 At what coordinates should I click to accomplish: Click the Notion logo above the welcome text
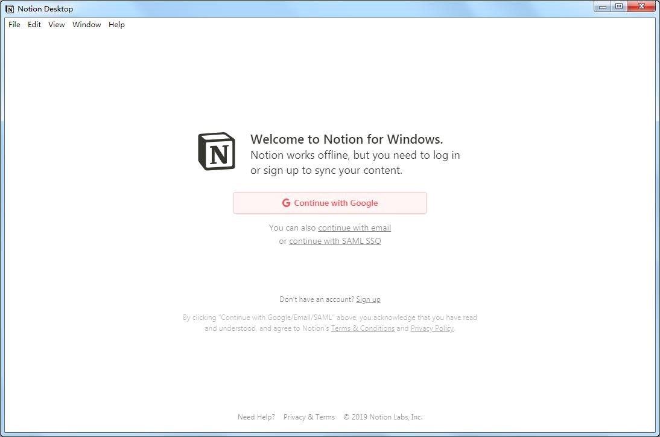pyautogui.click(x=217, y=152)
